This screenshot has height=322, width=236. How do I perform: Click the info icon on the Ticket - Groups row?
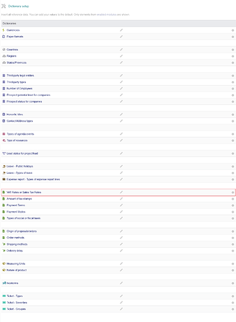(x=233, y=309)
